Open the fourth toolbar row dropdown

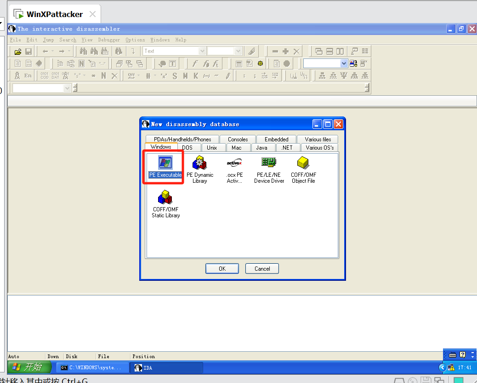click(x=67, y=88)
